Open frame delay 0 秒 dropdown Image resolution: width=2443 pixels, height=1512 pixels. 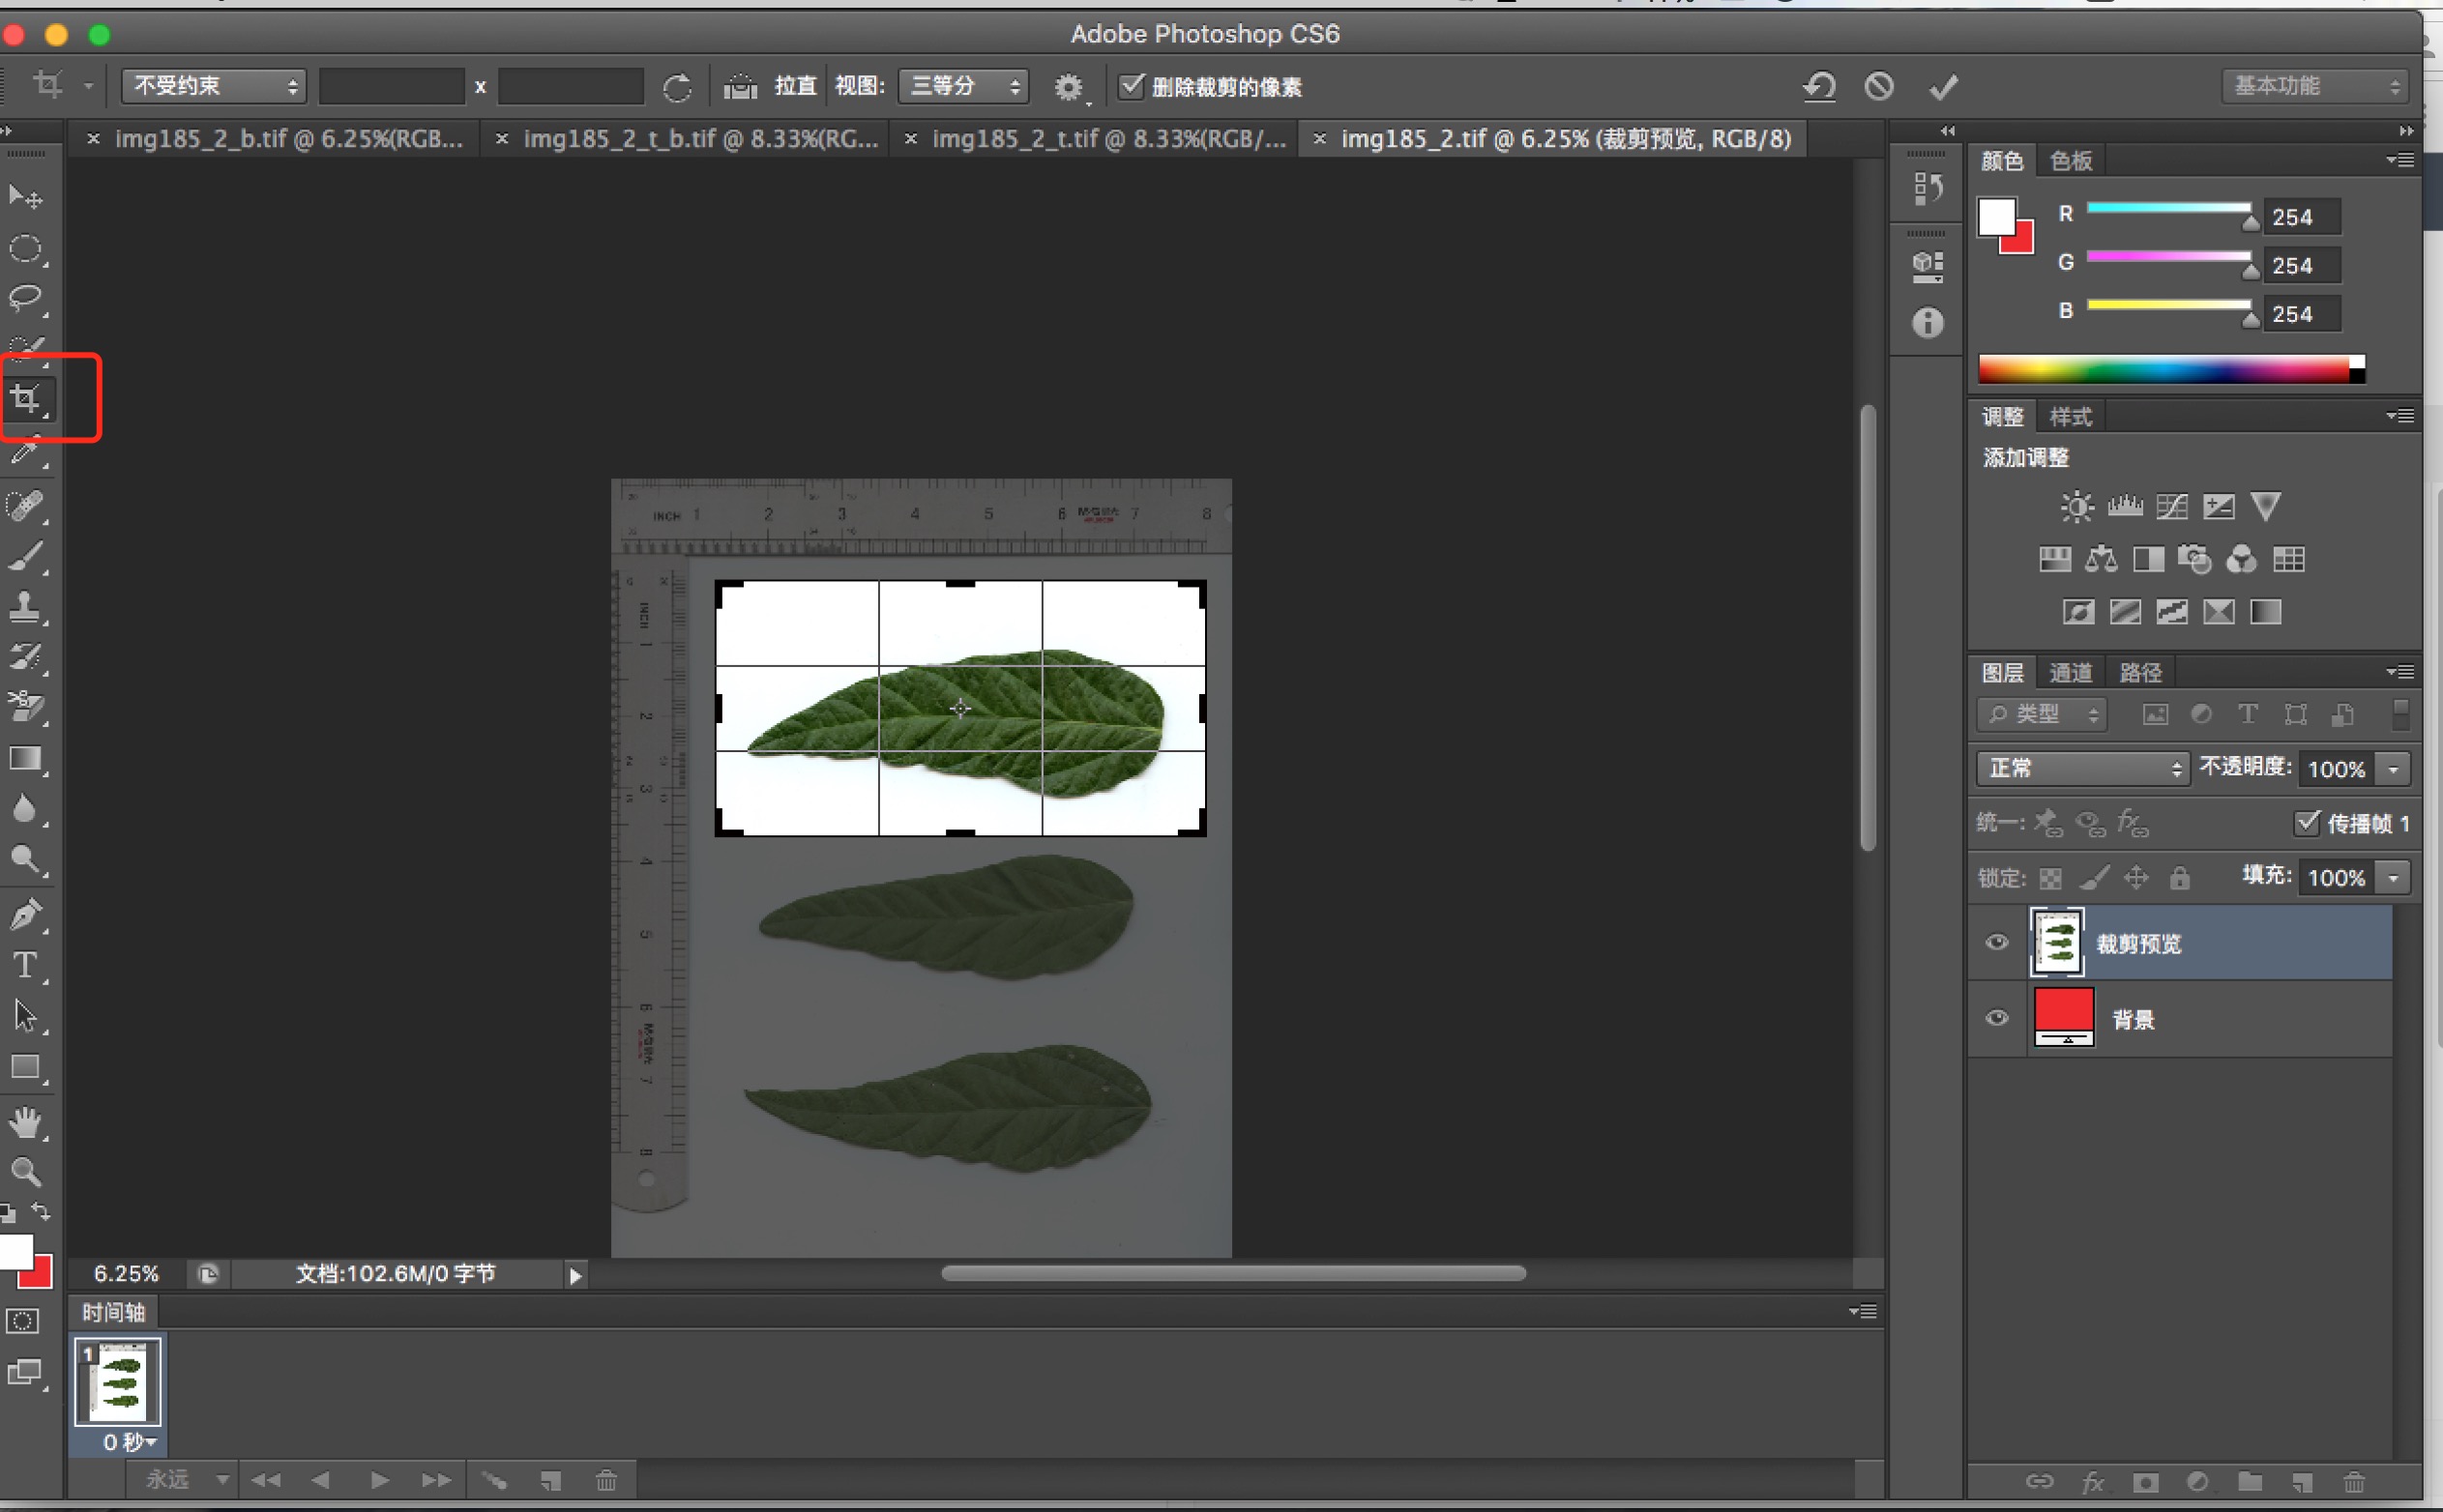pos(130,1442)
